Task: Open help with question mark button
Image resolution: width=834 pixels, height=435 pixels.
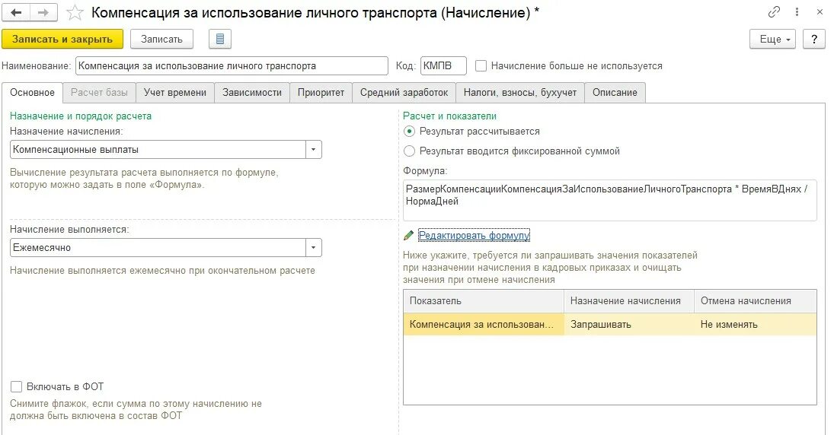Action: [x=813, y=40]
